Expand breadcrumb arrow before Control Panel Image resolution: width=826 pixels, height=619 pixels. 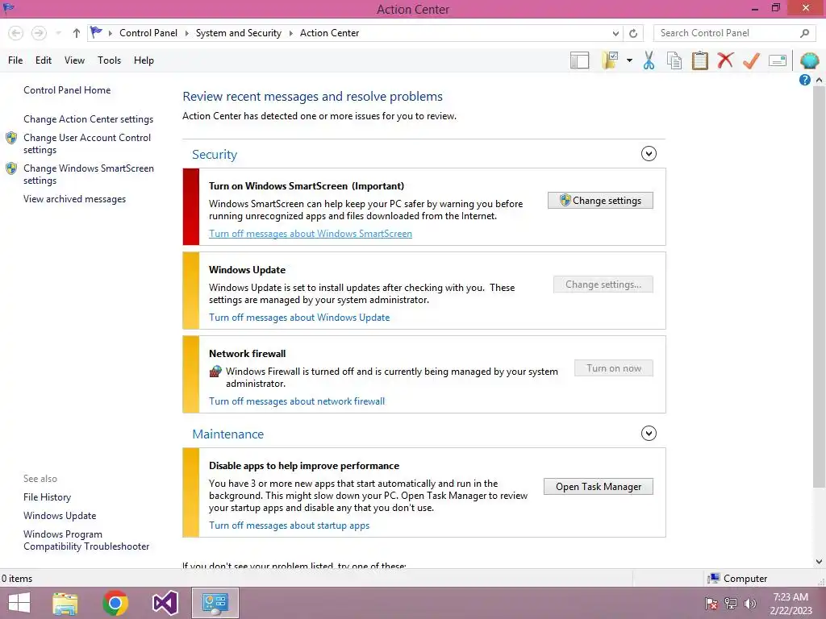[x=110, y=33]
